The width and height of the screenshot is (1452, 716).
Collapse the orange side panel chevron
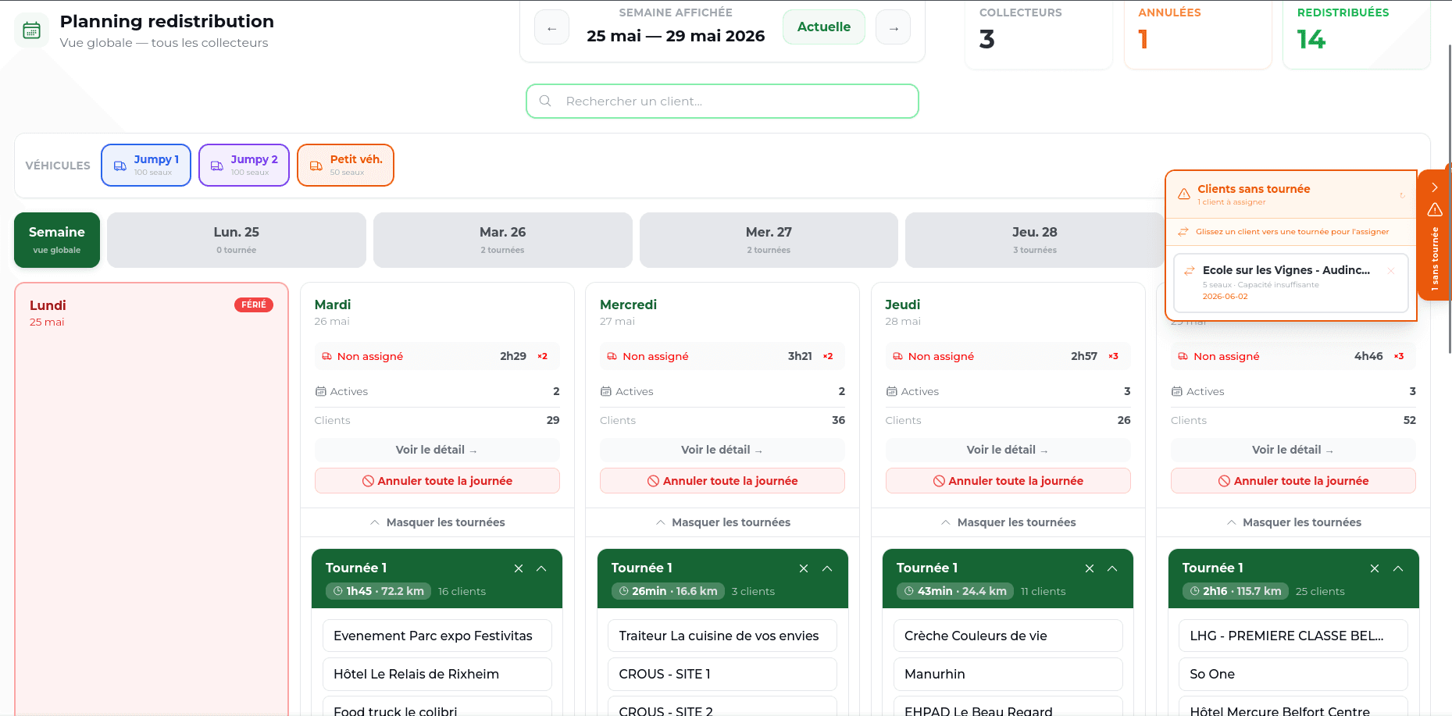1435,187
